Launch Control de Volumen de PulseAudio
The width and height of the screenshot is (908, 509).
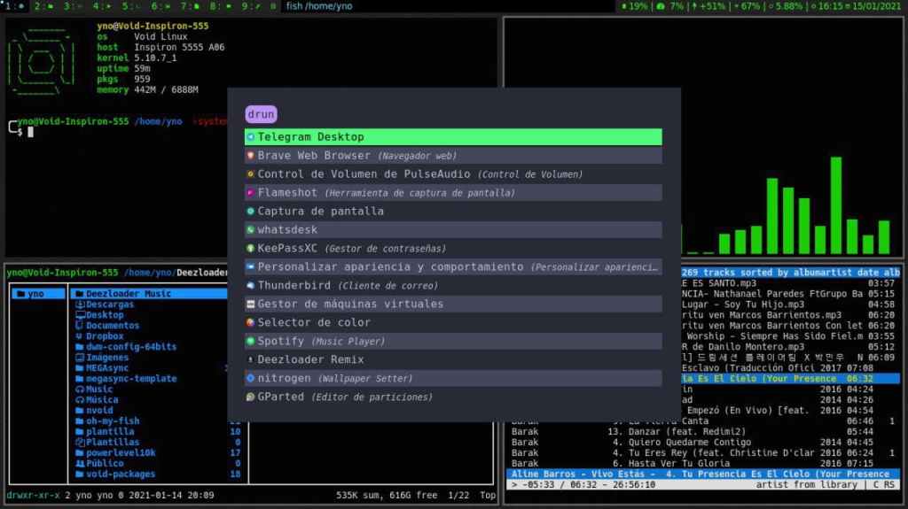366,174
